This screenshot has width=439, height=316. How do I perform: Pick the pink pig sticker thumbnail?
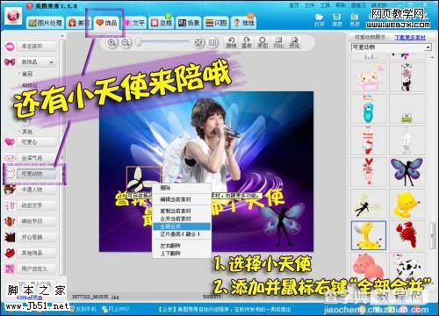pyautogui.click(x=369, y=266)
